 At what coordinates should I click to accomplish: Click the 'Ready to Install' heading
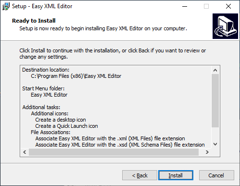click(x=34, y=21)
